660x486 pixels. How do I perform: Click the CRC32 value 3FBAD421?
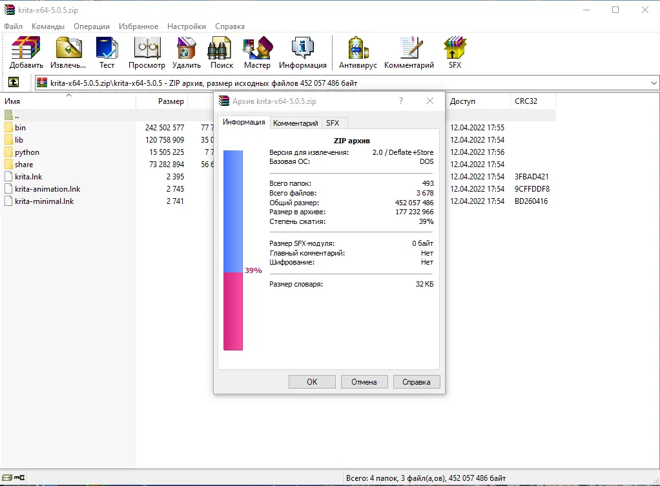click(x=531, y=176)
